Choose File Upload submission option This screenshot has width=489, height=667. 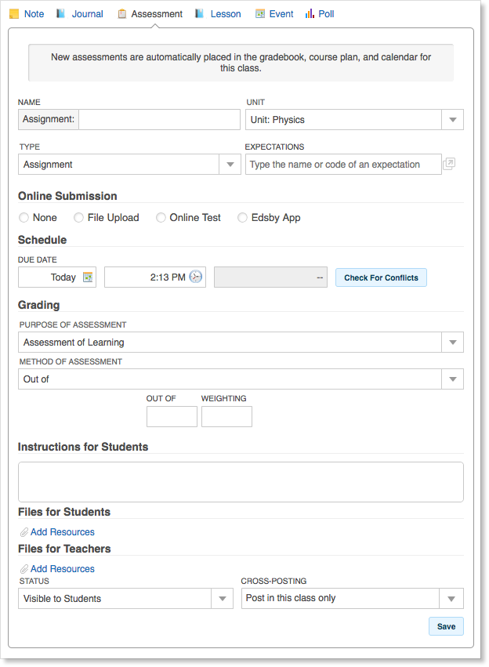pyautogui.click(x=79, y=218)
